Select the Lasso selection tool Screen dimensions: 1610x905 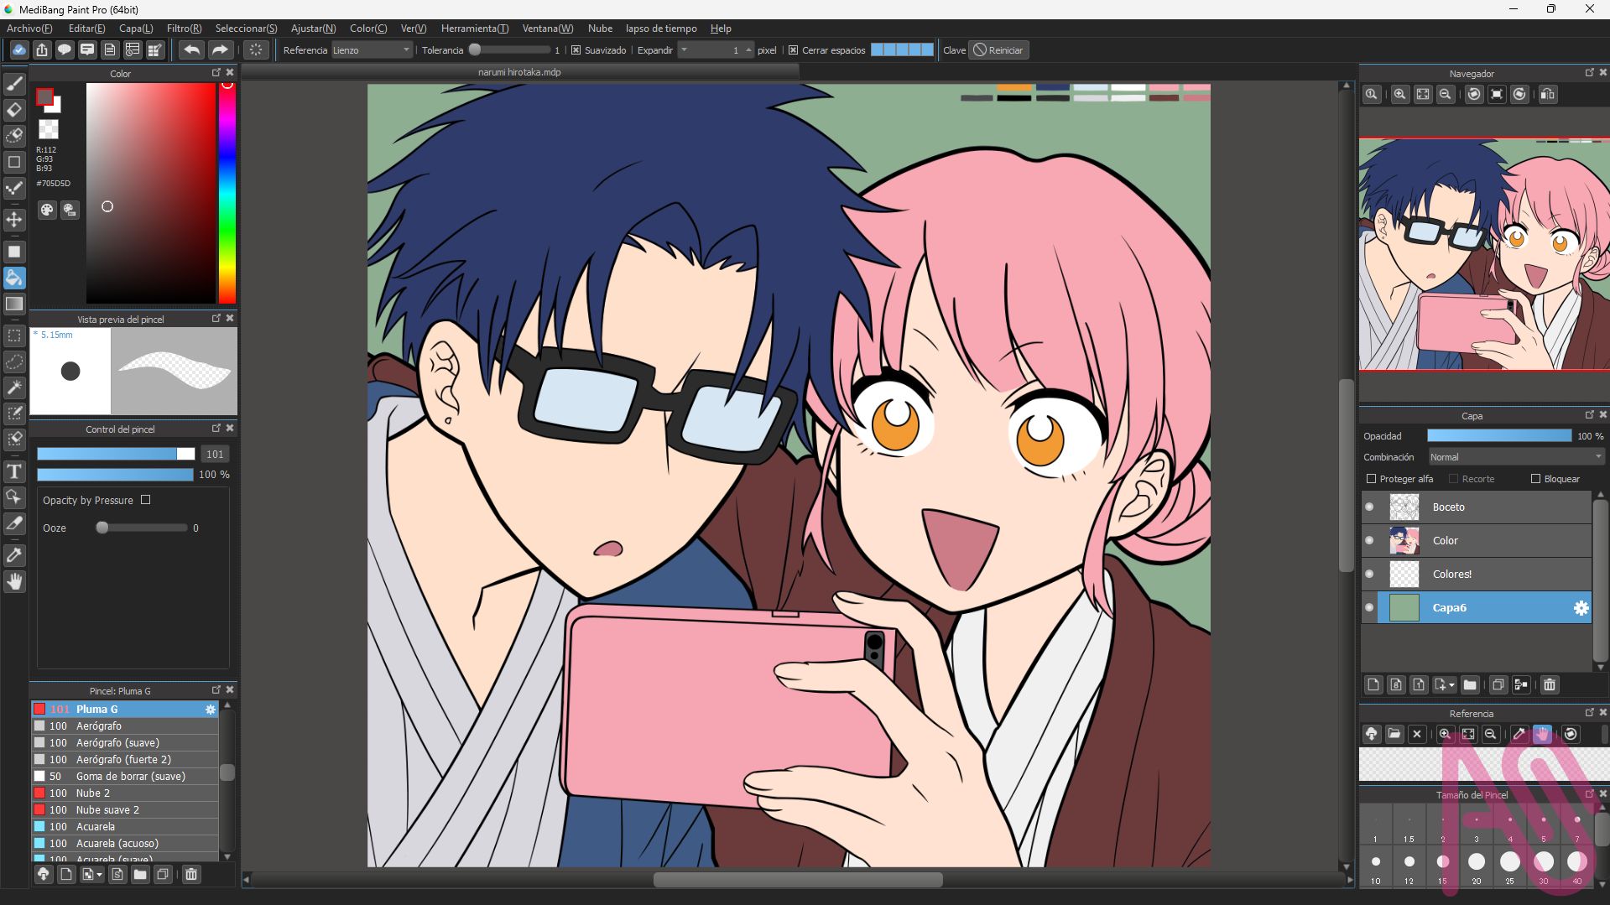pyautogui.click(x=14, y=361)
